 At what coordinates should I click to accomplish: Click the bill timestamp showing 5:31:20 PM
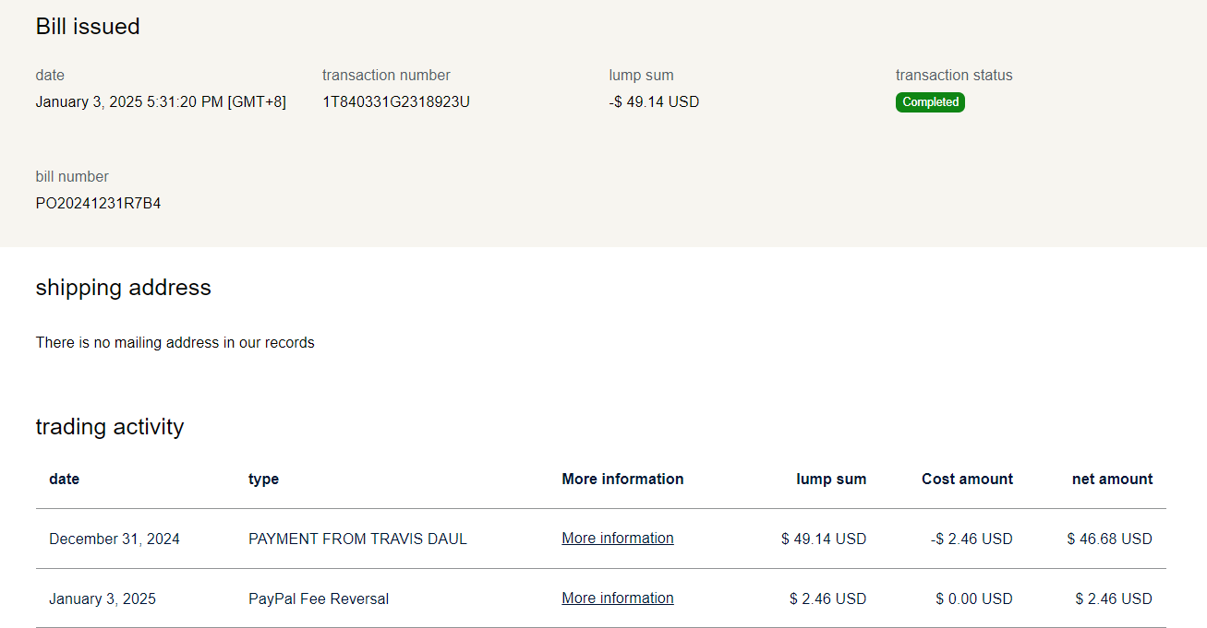click(161, 102)
